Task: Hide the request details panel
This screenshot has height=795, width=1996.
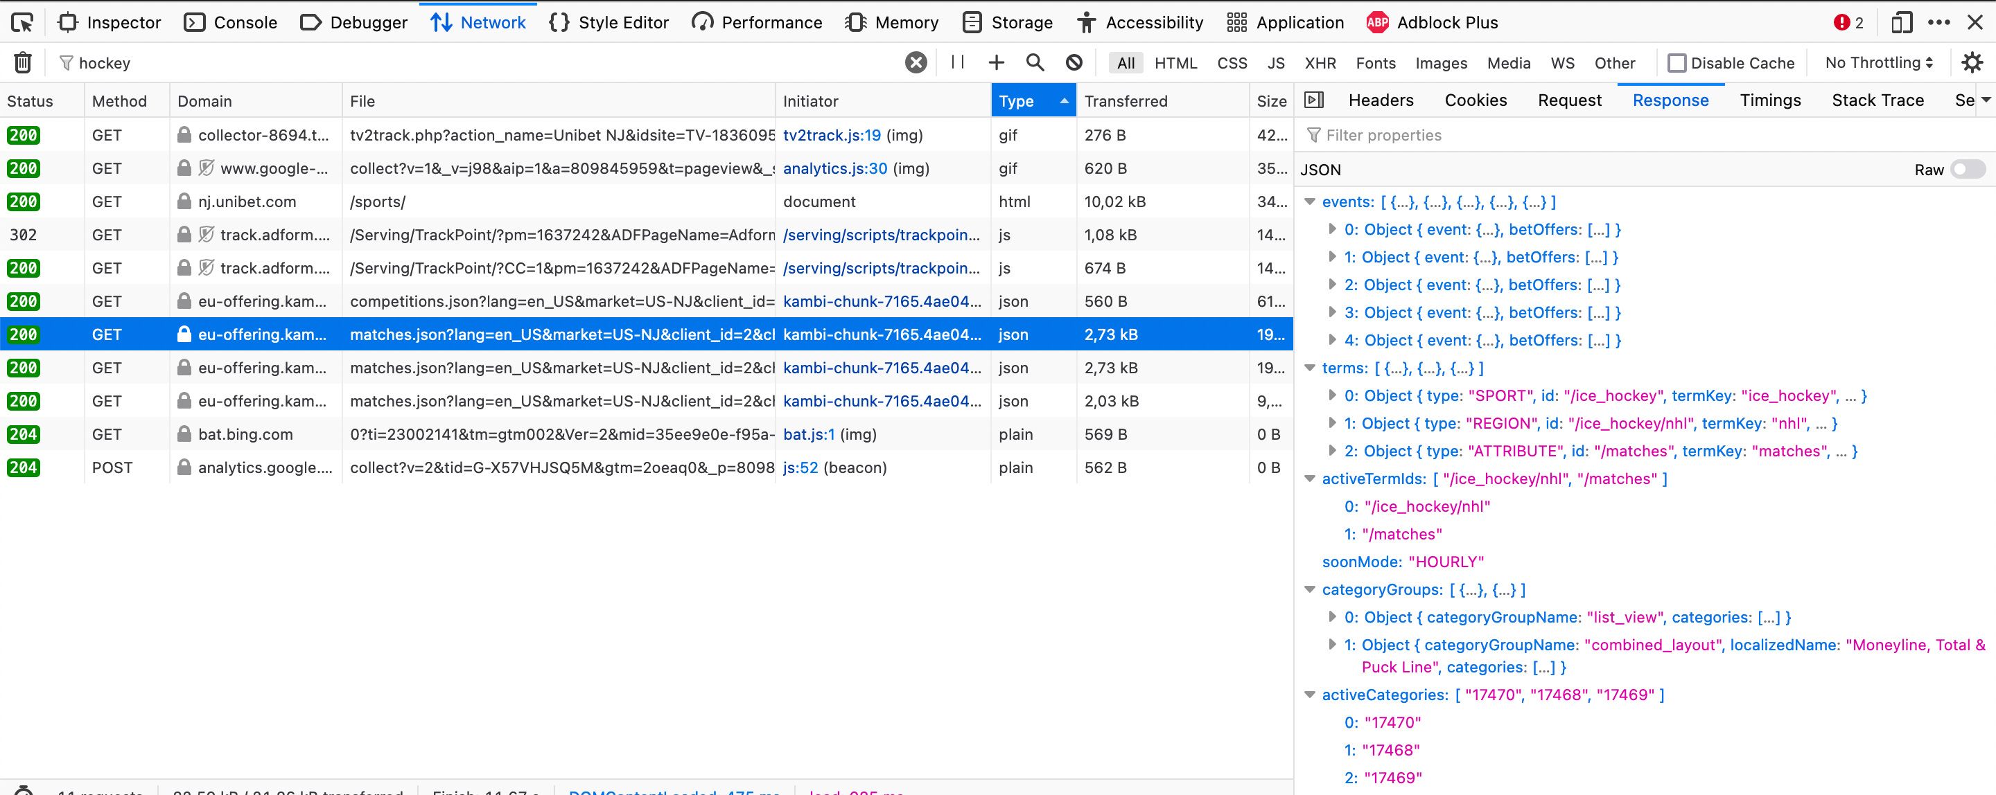Action: pos(1313,100)
